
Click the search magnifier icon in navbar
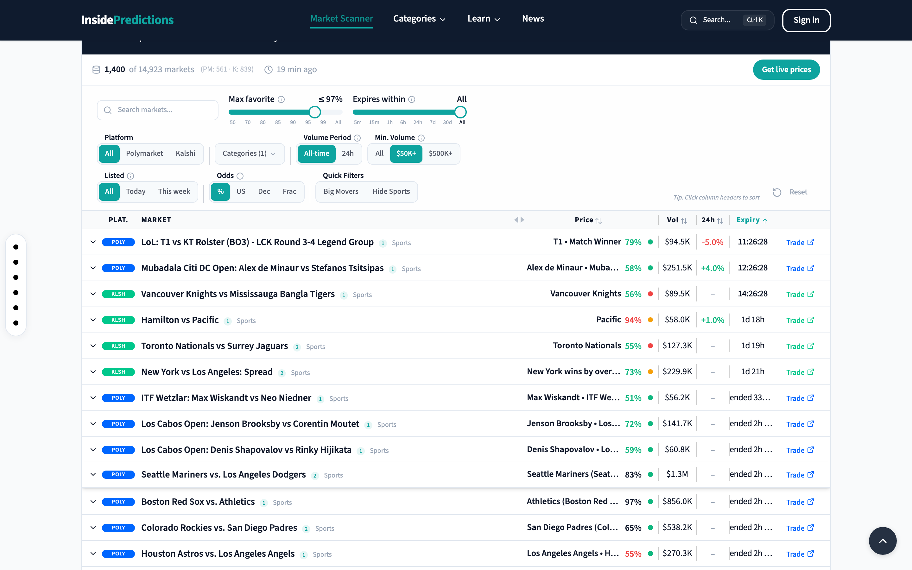(693, 20)
